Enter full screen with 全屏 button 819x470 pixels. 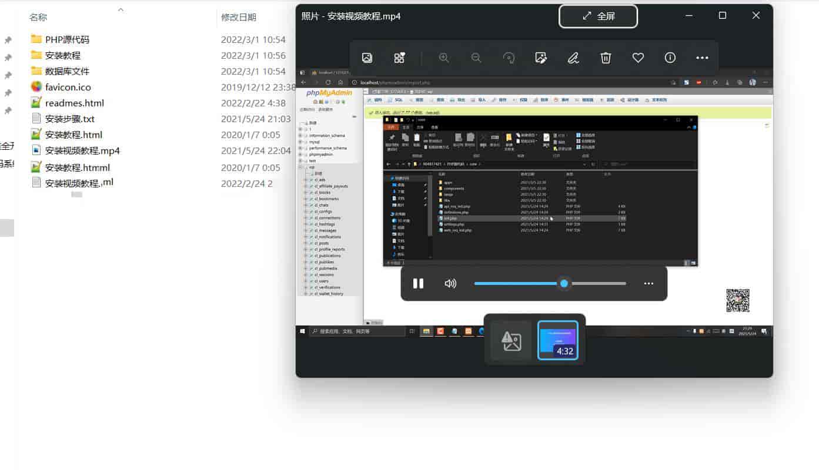coord(598,16)
